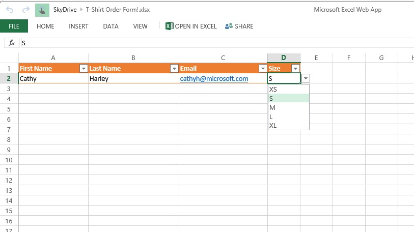Select row 14 header
The image size is (414, 232).
click(9, 200)
